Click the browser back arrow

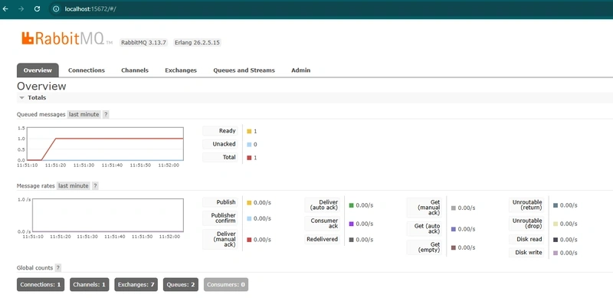tap(5, 8)
